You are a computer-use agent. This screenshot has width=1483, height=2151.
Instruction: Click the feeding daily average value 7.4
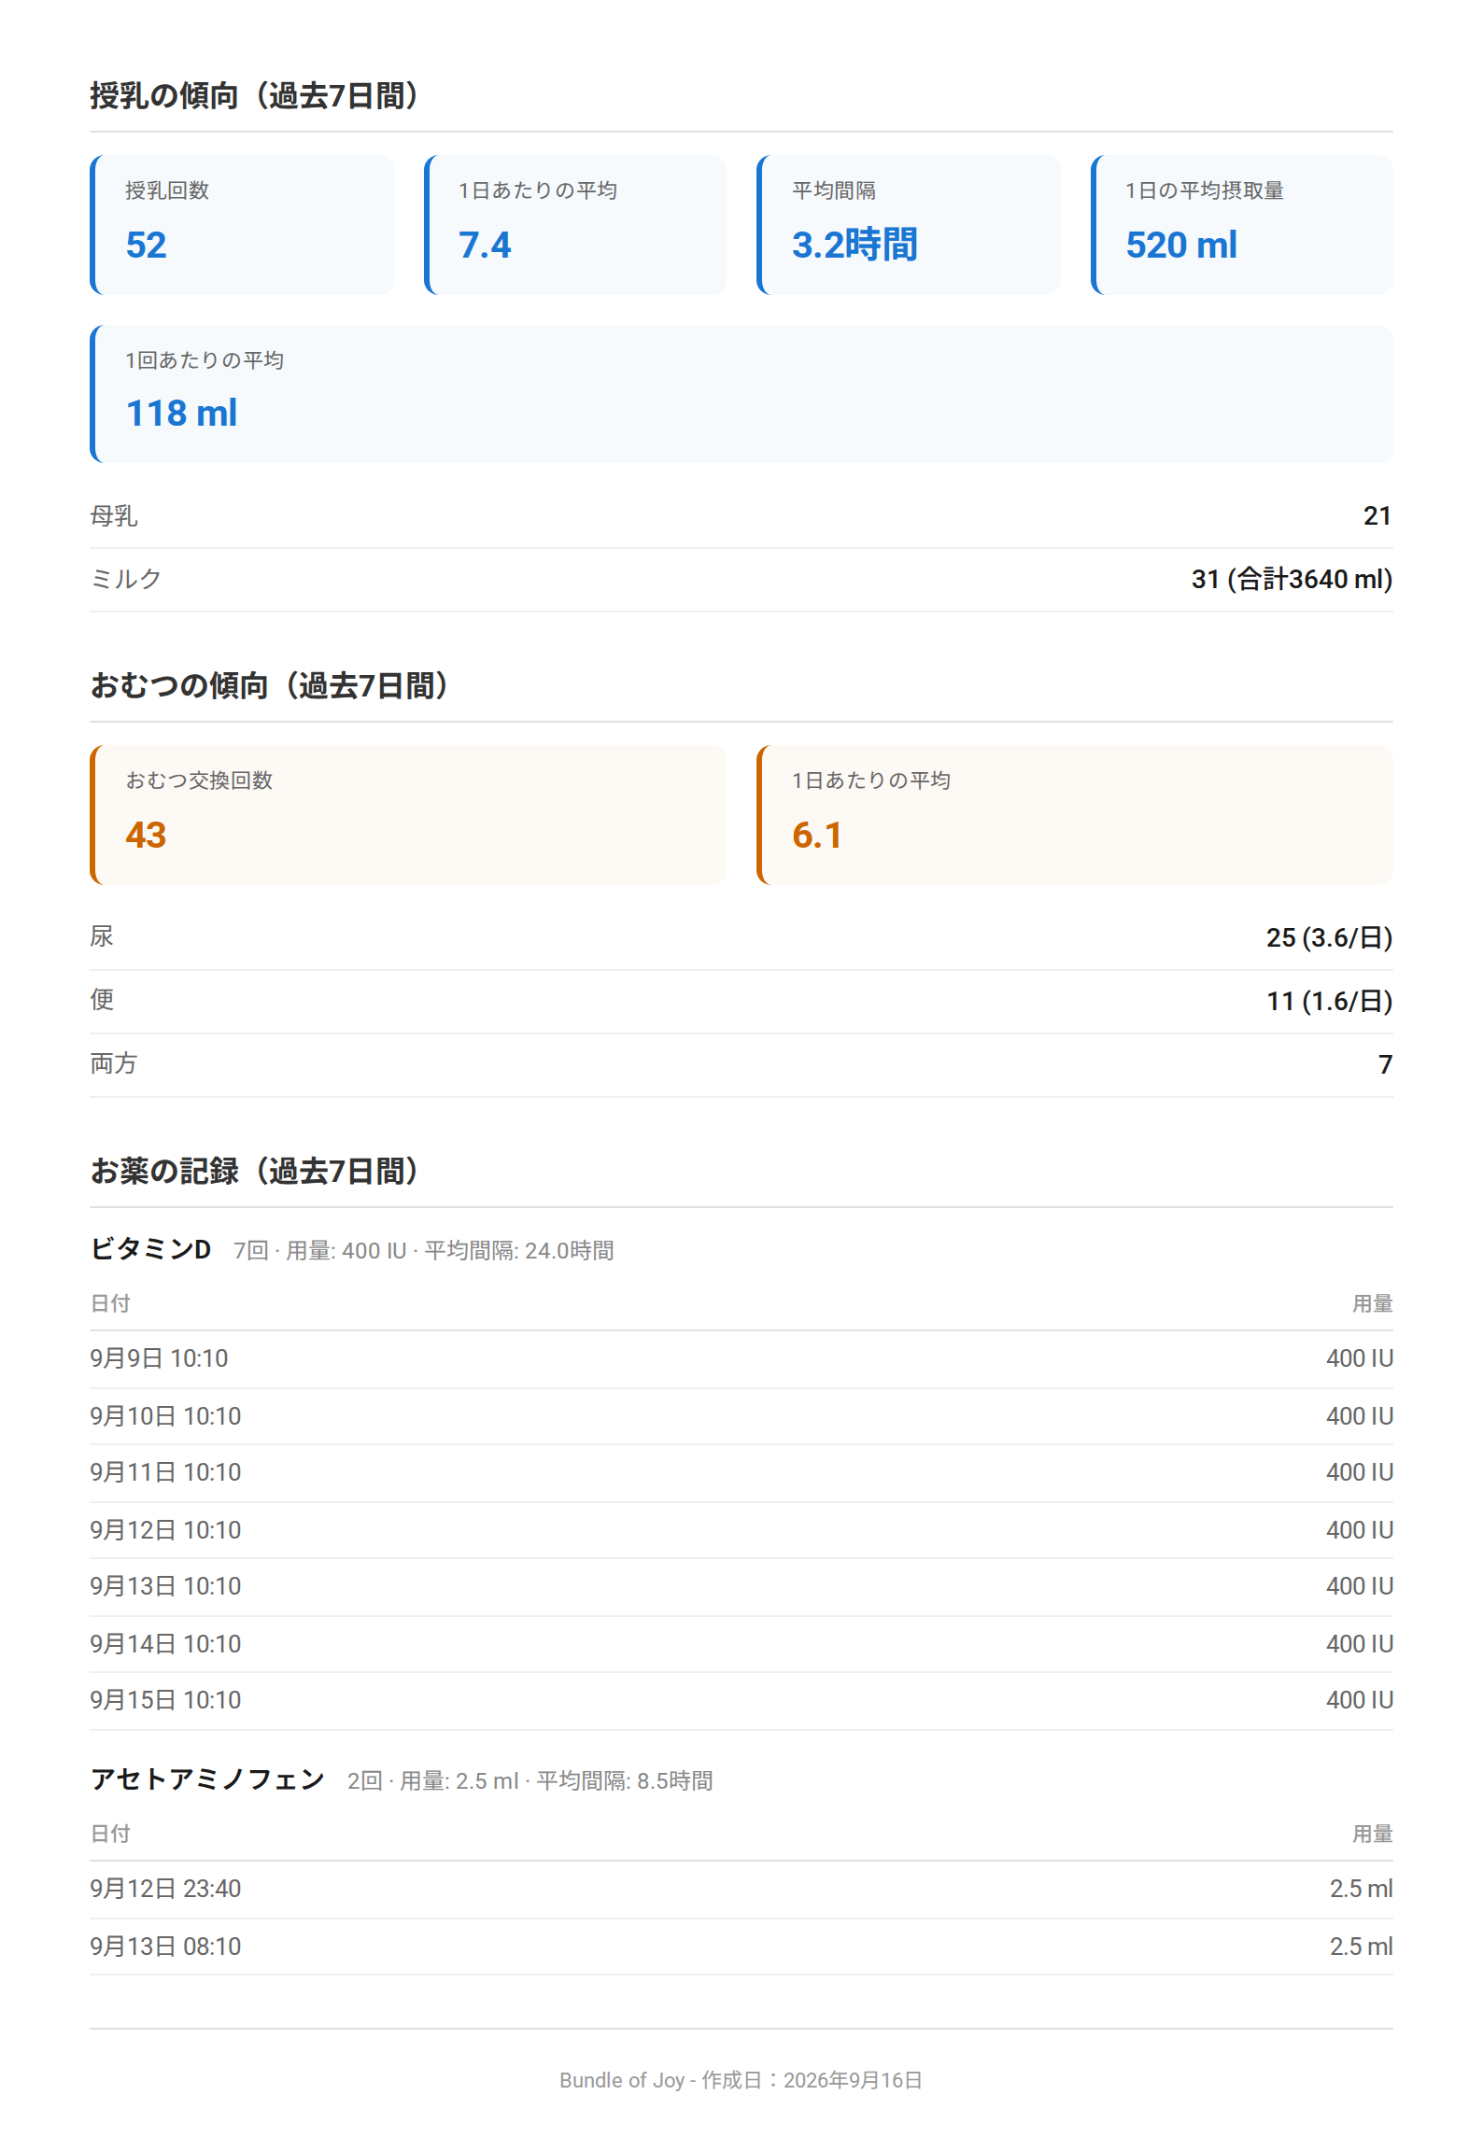[x=485, y=245]
